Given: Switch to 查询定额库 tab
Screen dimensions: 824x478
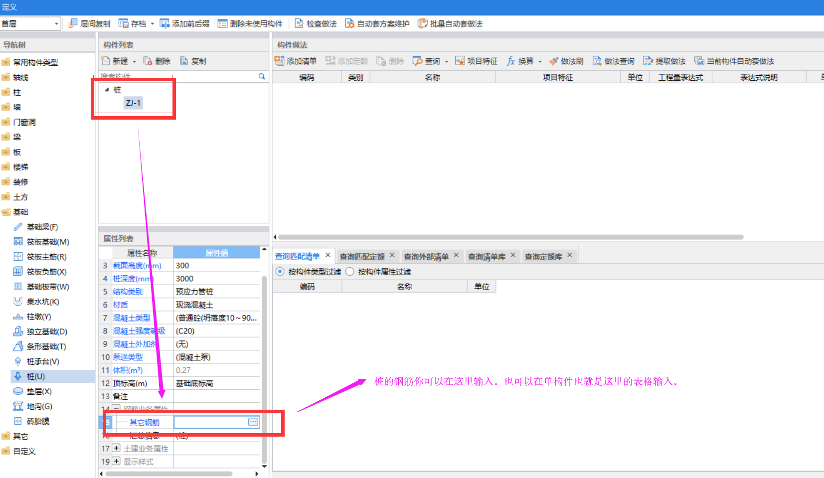Looking at the screenshot, I should coord(543,257).
